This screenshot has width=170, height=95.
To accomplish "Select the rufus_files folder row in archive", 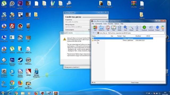I will 122,40.
